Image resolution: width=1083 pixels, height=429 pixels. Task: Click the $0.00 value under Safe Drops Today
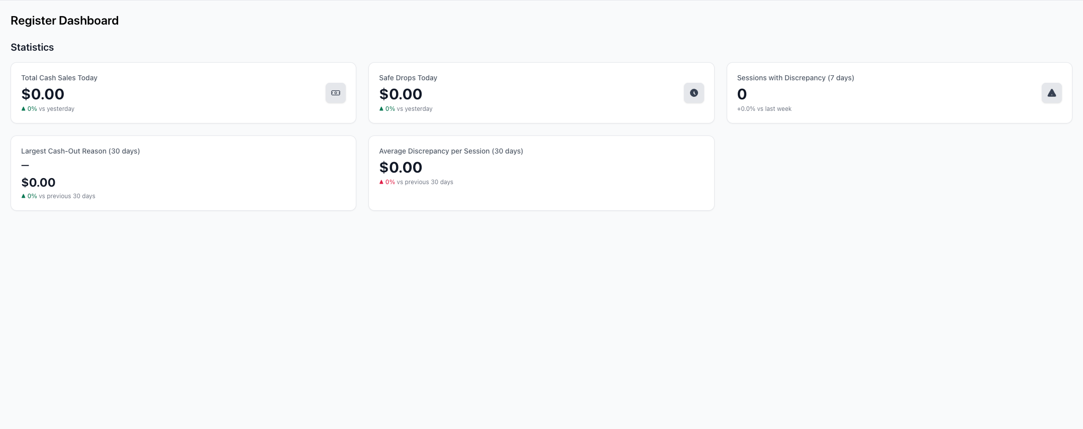[x=401, y=94]
